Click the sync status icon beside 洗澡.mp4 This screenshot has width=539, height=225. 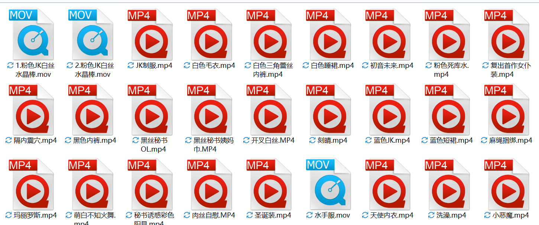pyautogui.click(x=431, y=215)
